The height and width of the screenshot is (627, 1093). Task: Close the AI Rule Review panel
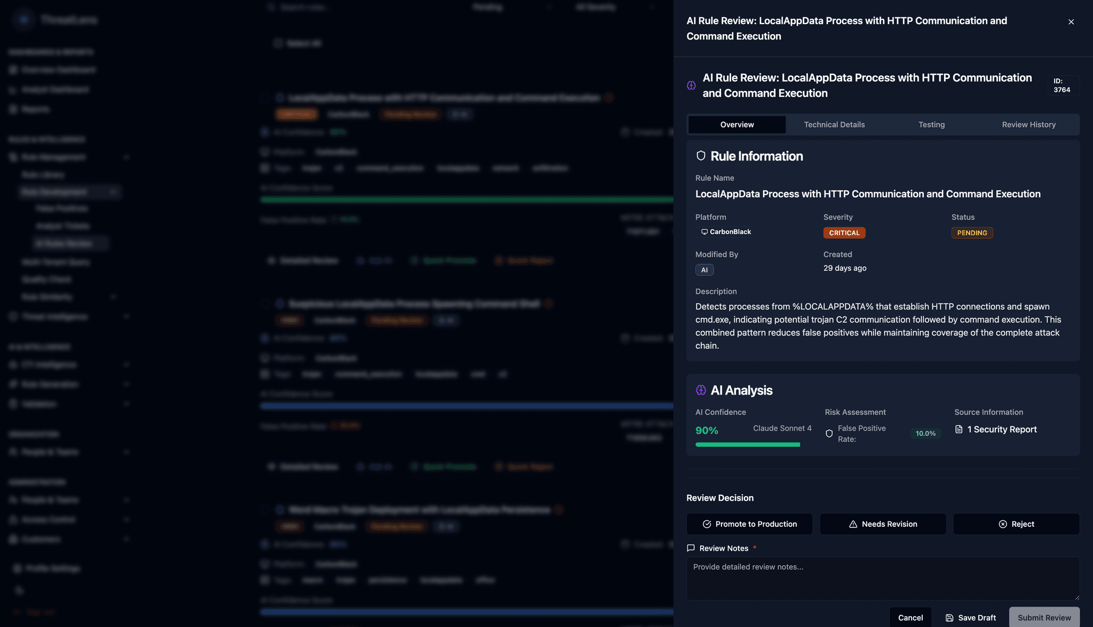(x=1071, y=22)
